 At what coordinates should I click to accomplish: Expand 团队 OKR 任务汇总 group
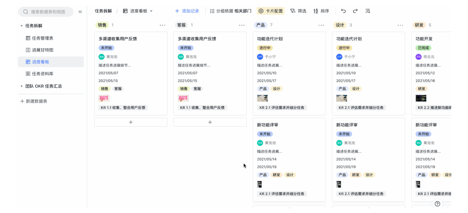click(x=22, y=86)
